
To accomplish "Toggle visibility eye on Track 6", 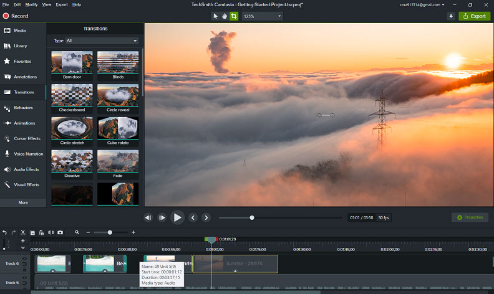I will point(24,258).
